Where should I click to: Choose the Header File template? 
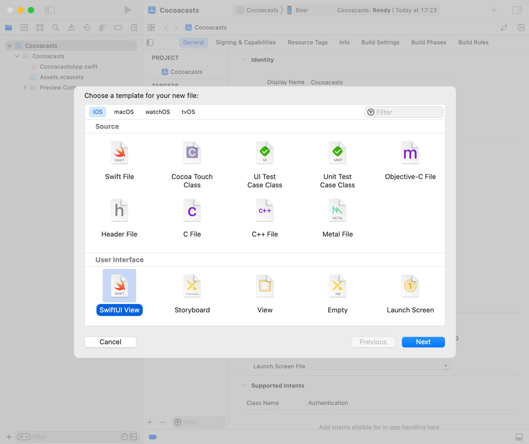(x=119, y=211)
